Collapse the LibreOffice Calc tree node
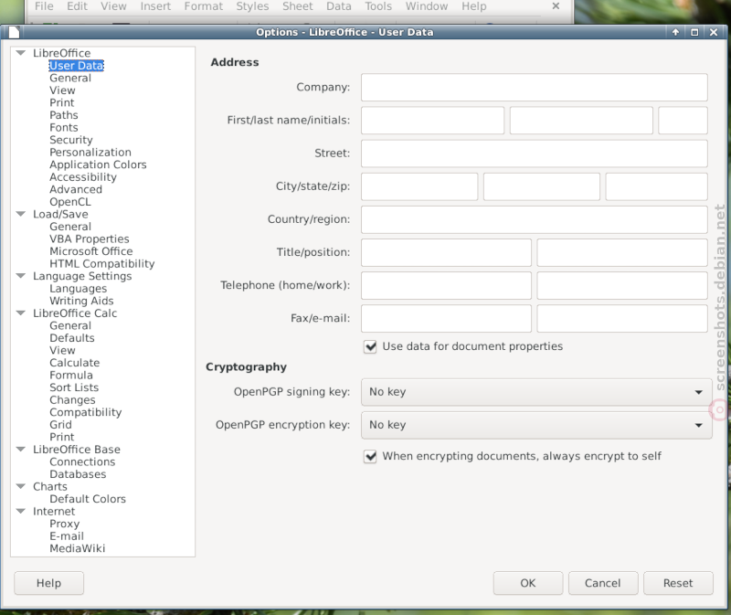The width and height of the screenshot is (731, 615). coord(20,313)
